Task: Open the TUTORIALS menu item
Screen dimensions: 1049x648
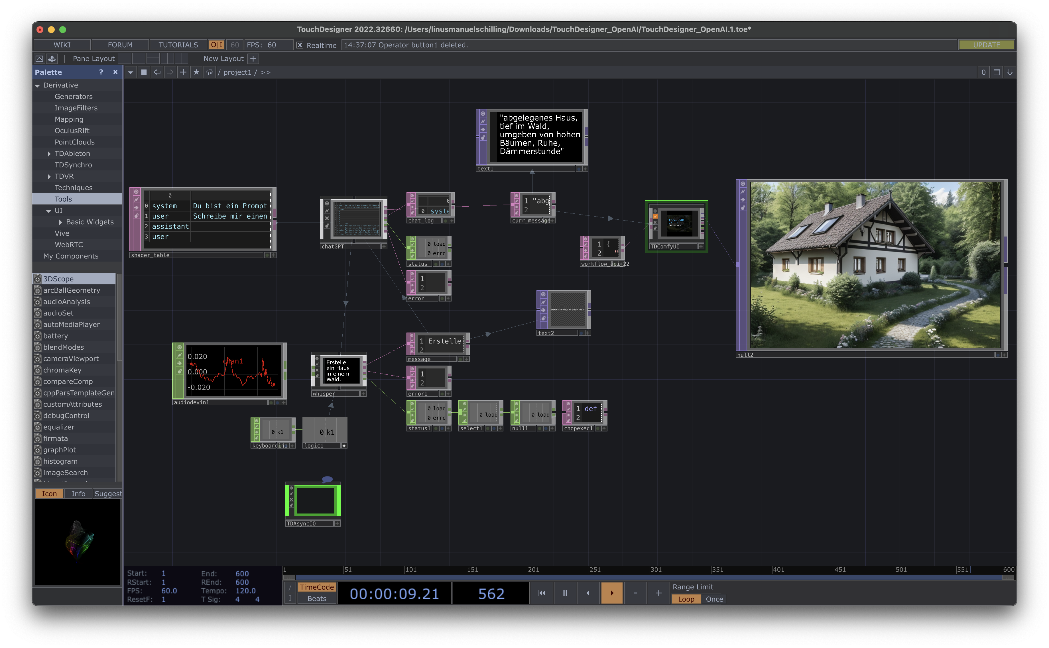Action: tap(178, 45)
